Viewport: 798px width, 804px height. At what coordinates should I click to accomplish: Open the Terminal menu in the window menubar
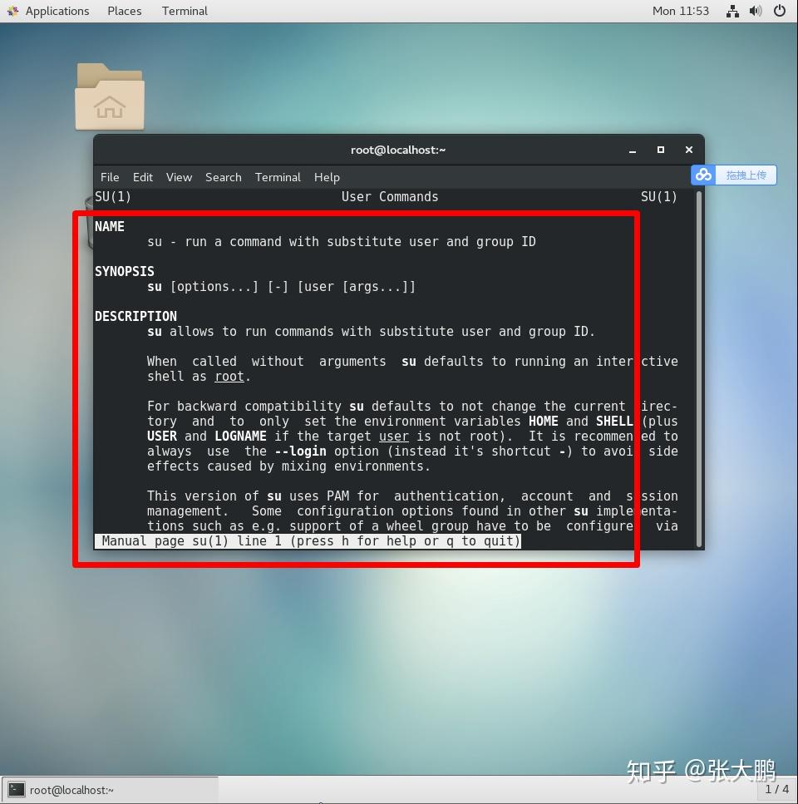tap(278, 177)
